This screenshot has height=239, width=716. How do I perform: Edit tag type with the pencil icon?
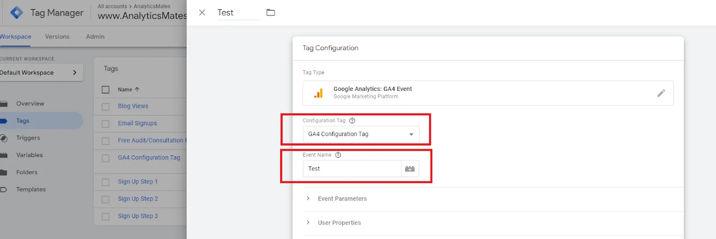point(661,93)
